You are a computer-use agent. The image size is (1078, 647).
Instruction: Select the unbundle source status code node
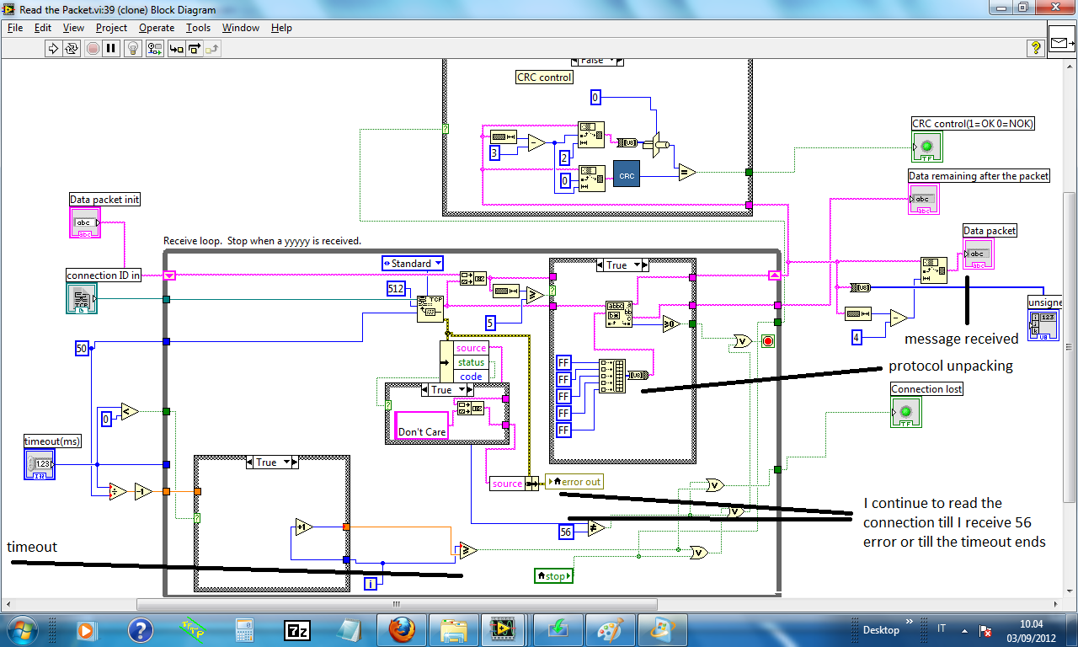pyautogui.click(x=463, y=362)
